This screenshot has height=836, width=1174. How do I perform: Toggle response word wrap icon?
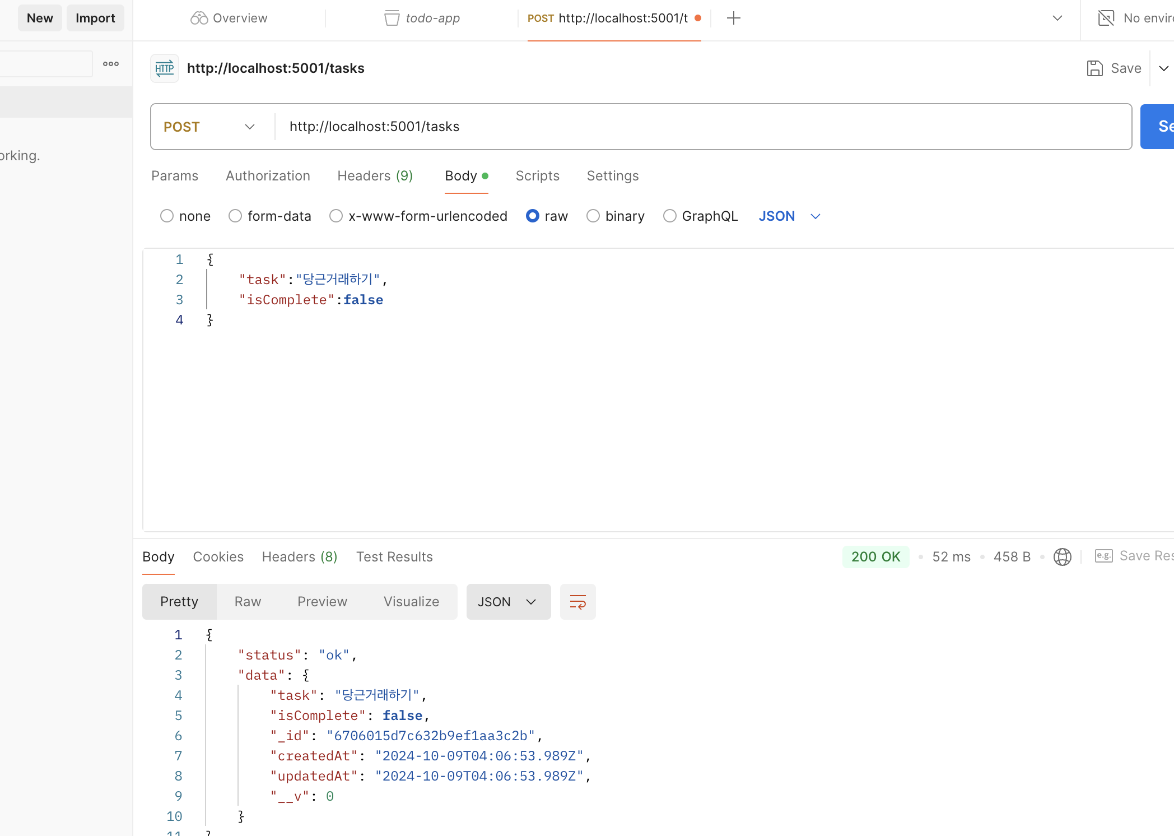coord(577,602)
